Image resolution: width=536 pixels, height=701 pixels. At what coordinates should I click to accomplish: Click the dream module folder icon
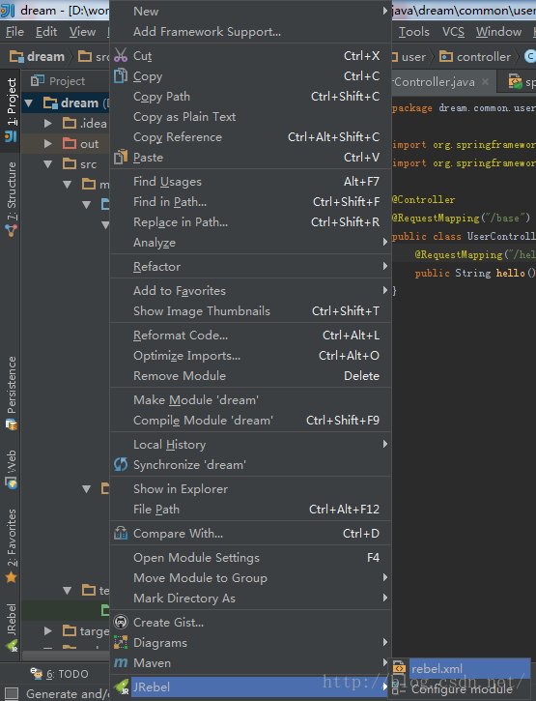(50, 102)
